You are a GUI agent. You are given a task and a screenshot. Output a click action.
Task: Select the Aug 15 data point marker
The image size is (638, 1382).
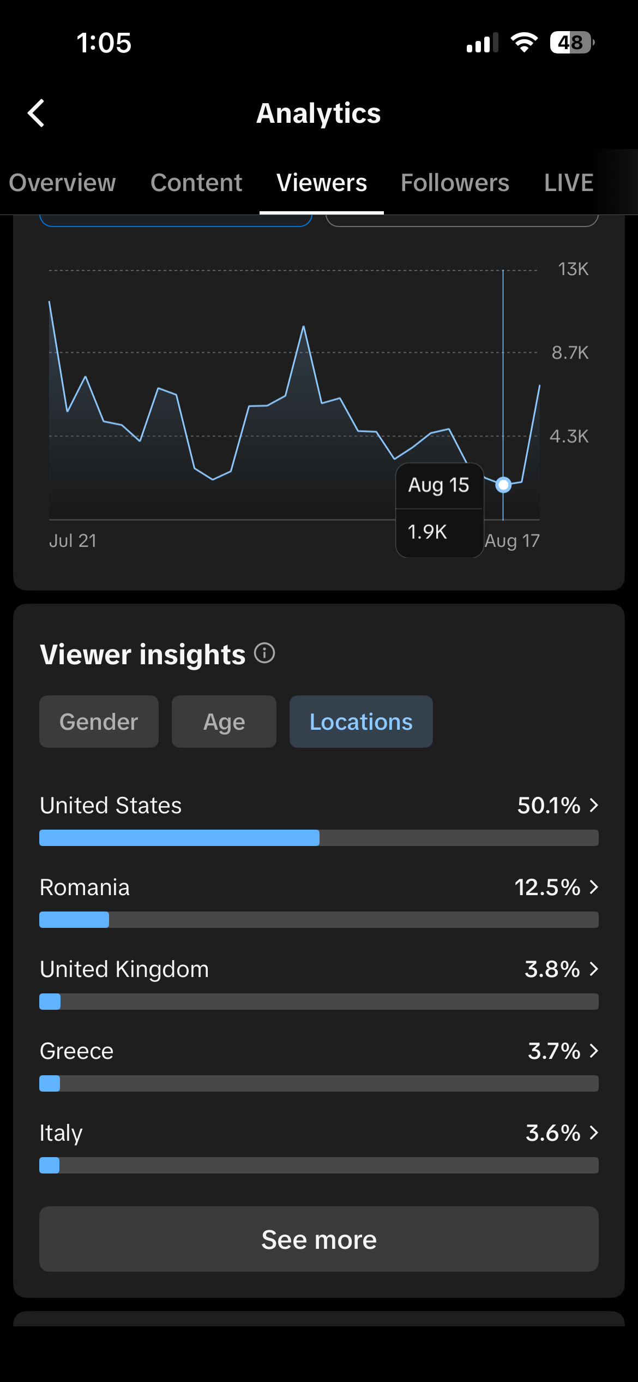(x=503, y=485)
